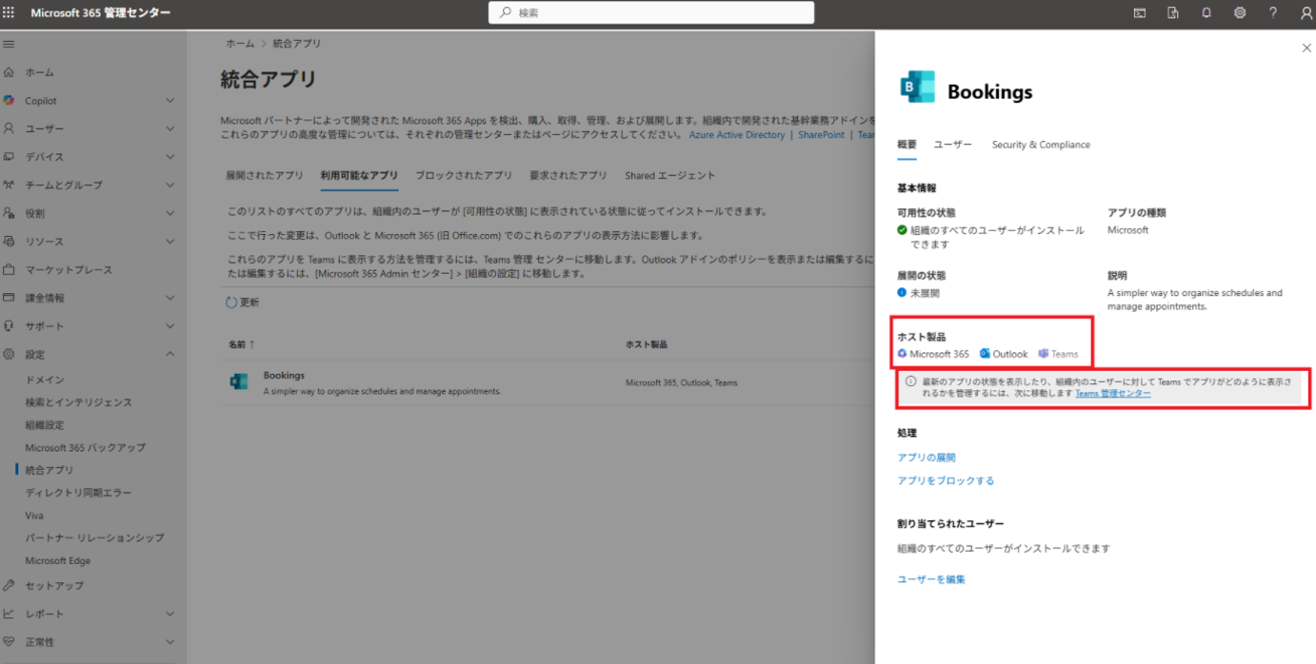1316x664 pixels.
Task: Click the info icon in the Teams notice
Action: pyautogui.click(x=910, y=381)
